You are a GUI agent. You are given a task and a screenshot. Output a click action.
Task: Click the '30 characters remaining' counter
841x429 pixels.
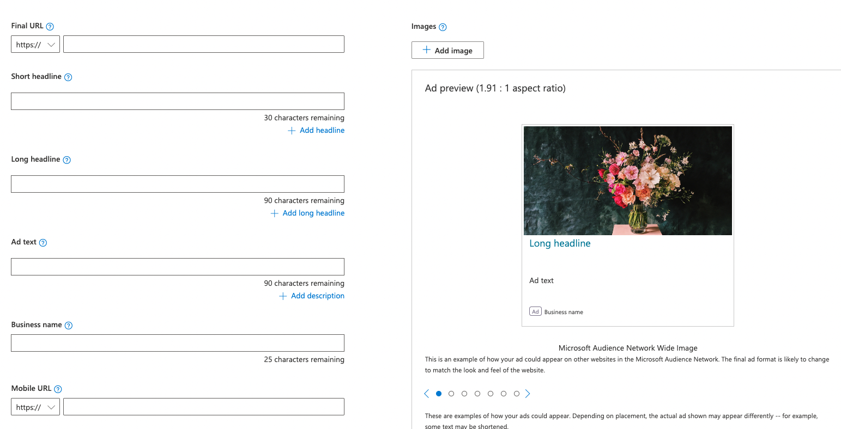(x=304, y=118)
